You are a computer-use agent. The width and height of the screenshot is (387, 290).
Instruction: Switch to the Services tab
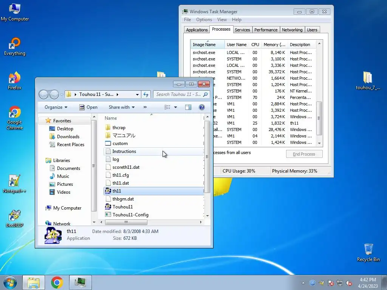242,30
